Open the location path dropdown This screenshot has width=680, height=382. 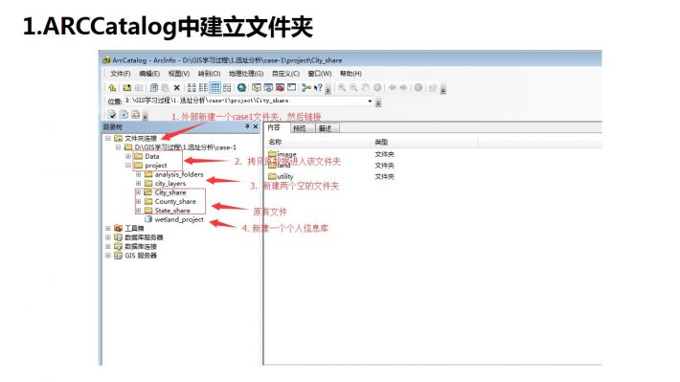tap(370, 101)
